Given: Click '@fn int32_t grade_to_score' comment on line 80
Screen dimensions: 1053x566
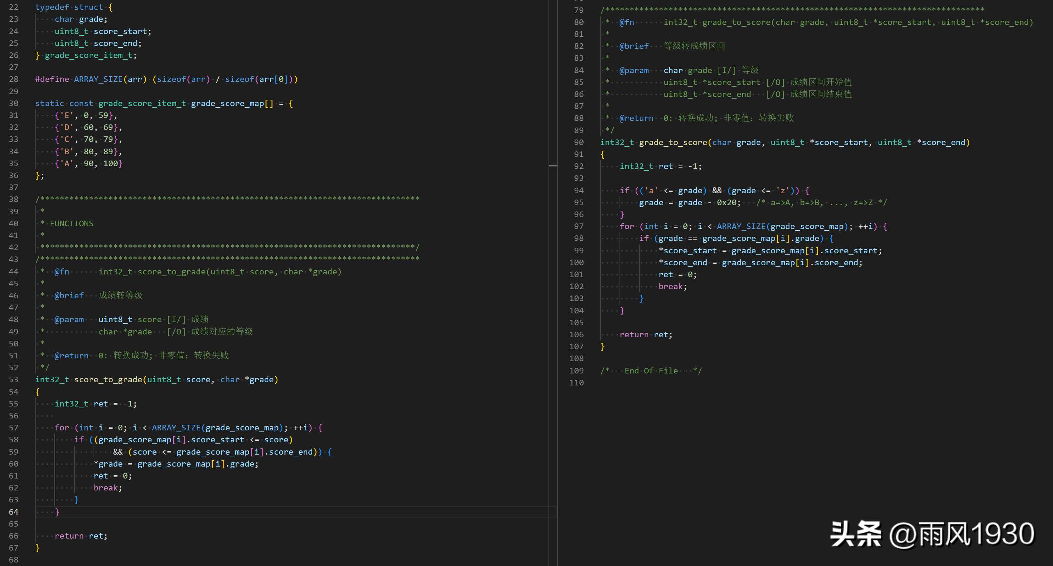Looking at the screenshot, I should [x=826, y=22].
